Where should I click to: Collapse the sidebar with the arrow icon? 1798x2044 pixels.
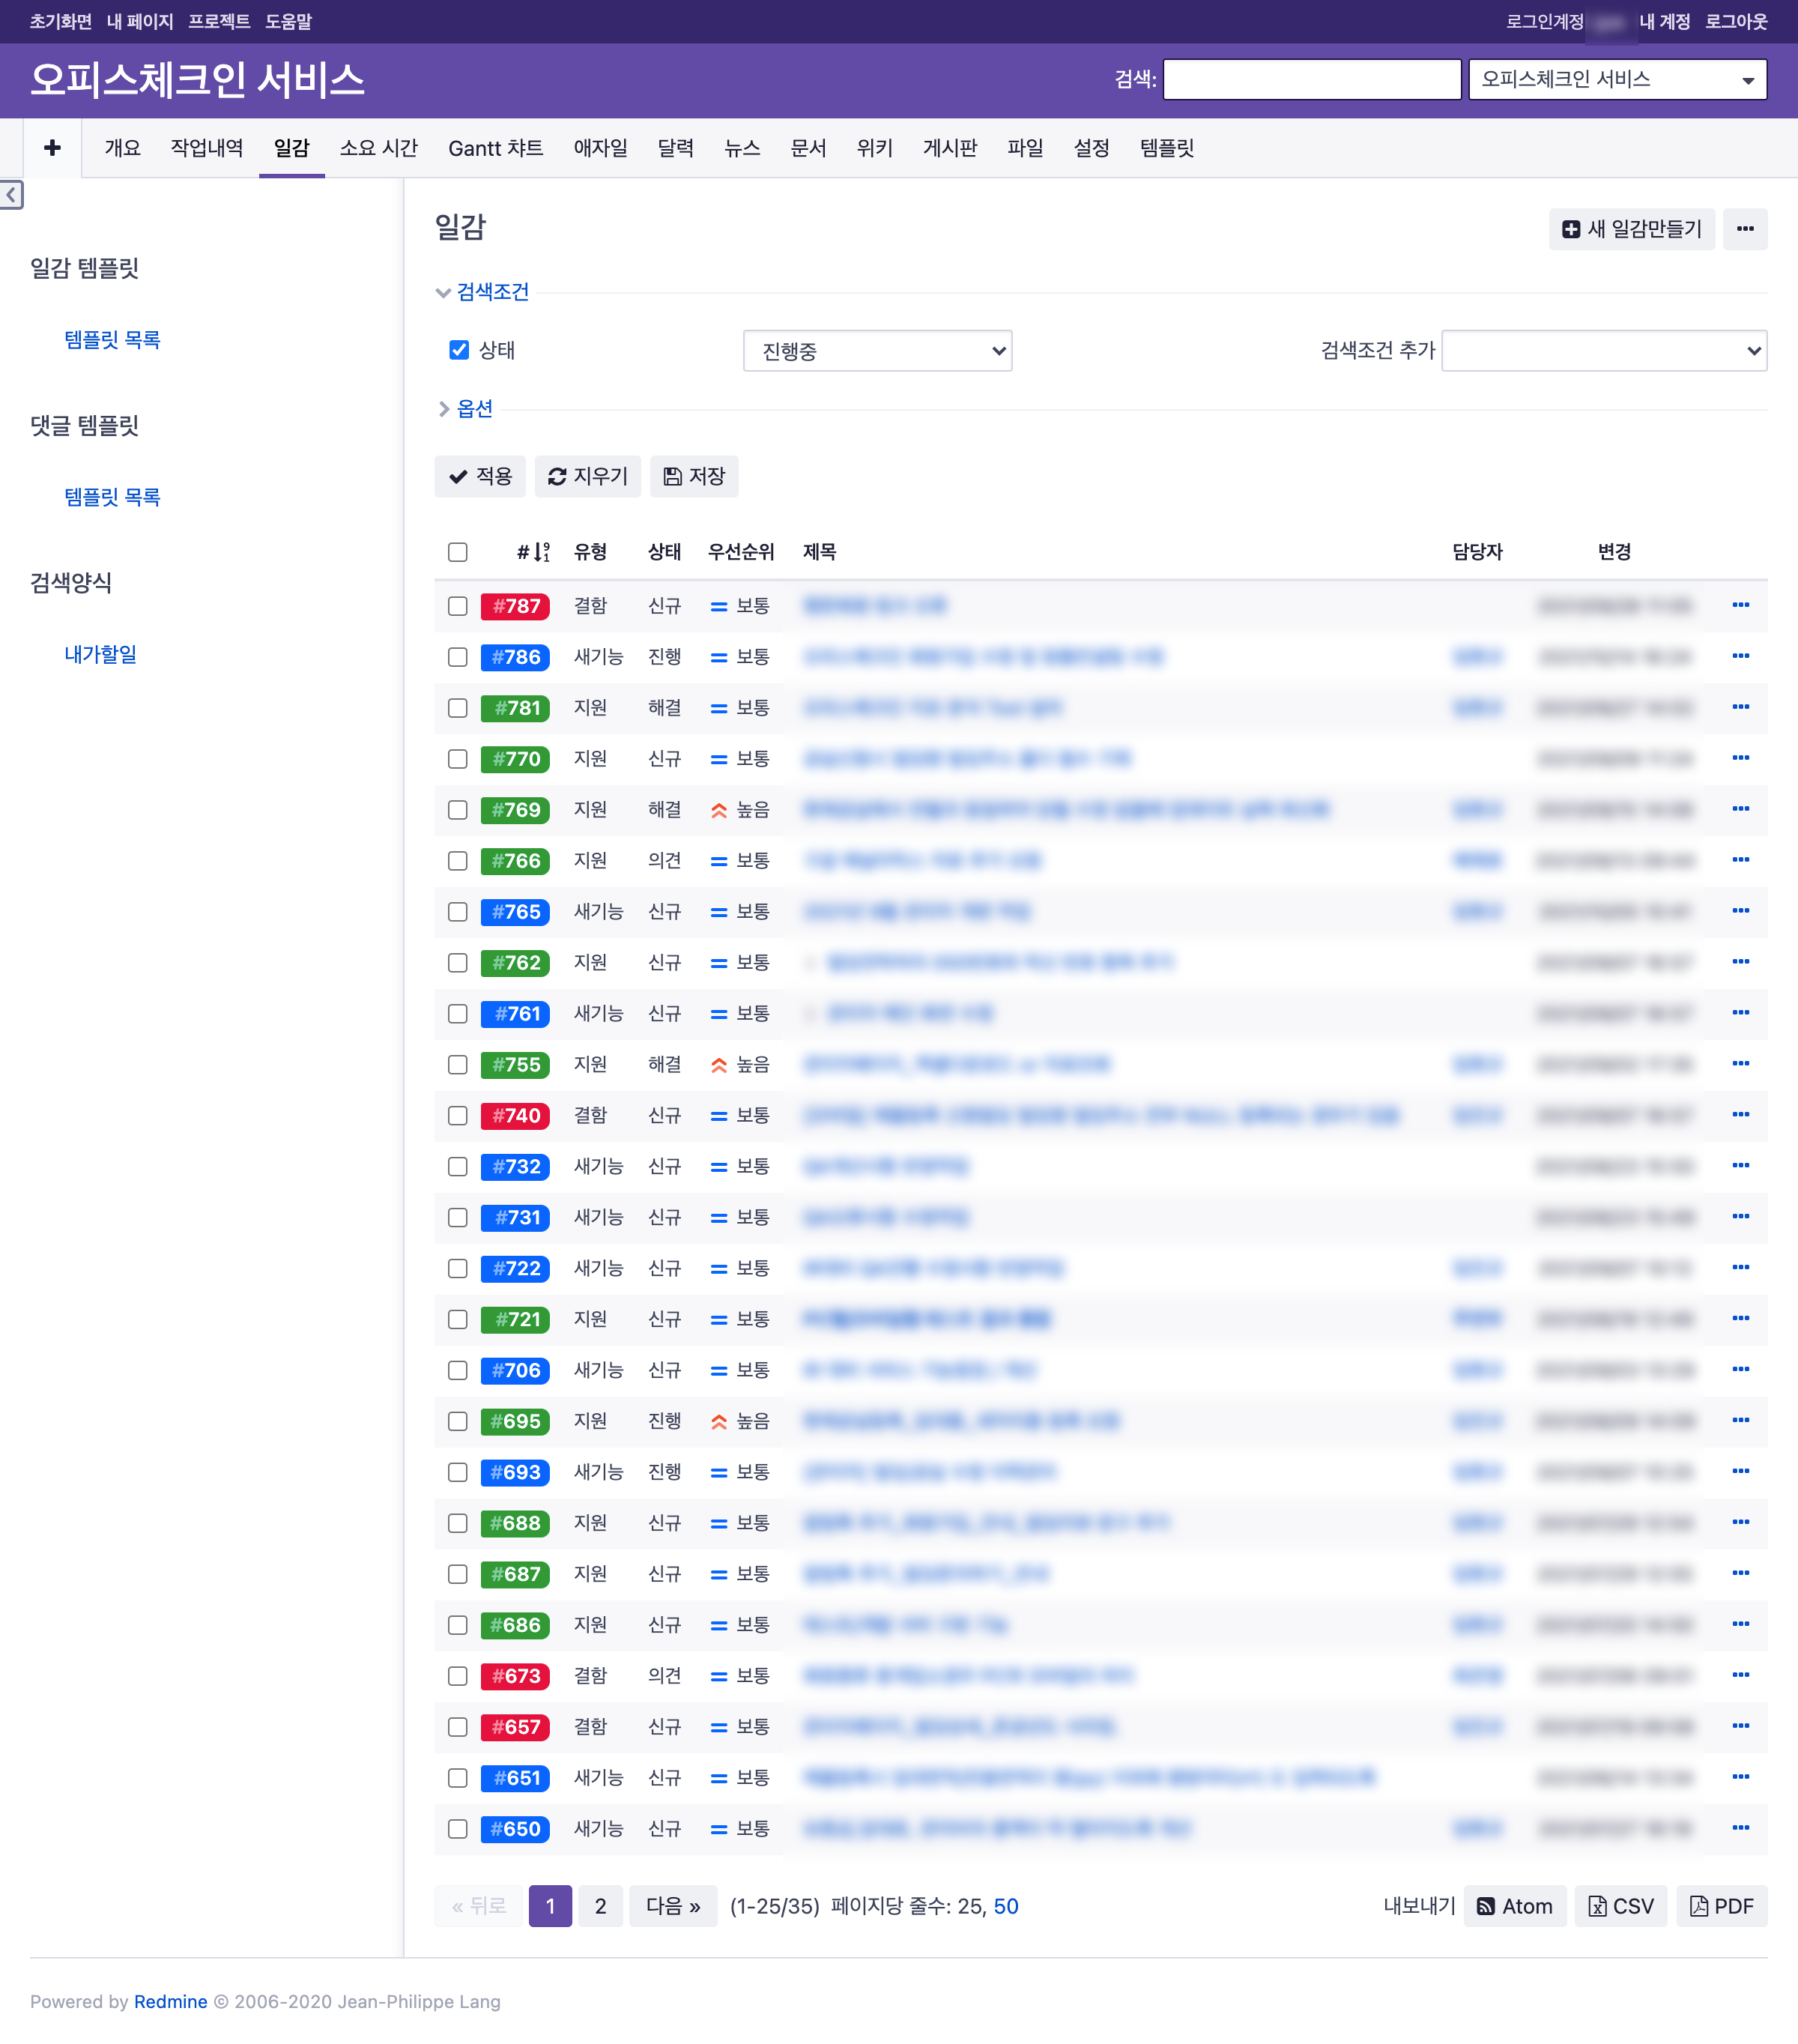11,194
